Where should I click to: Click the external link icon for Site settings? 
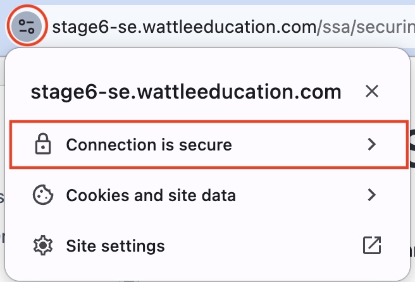point(371,245)
